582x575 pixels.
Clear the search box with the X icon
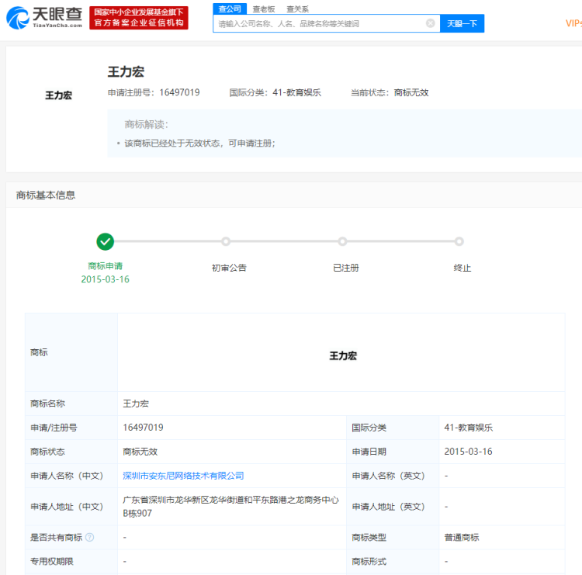click(x=430, y=23)
